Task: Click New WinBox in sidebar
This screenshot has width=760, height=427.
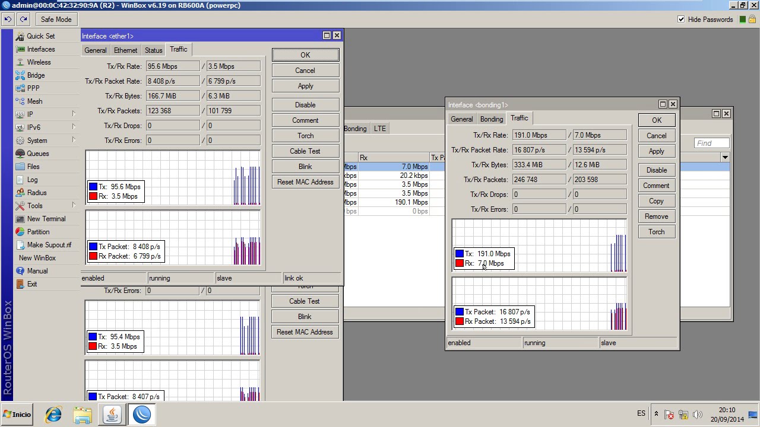Action: pos(37,258)
